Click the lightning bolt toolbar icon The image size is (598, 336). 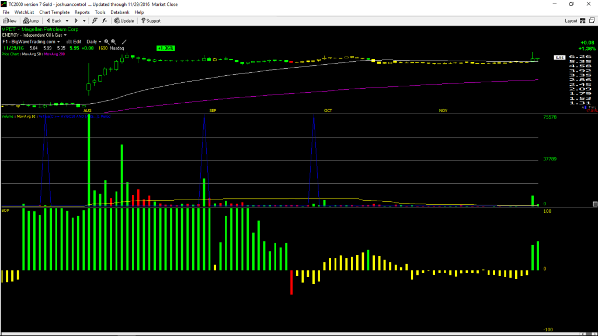tap(95, 20)
